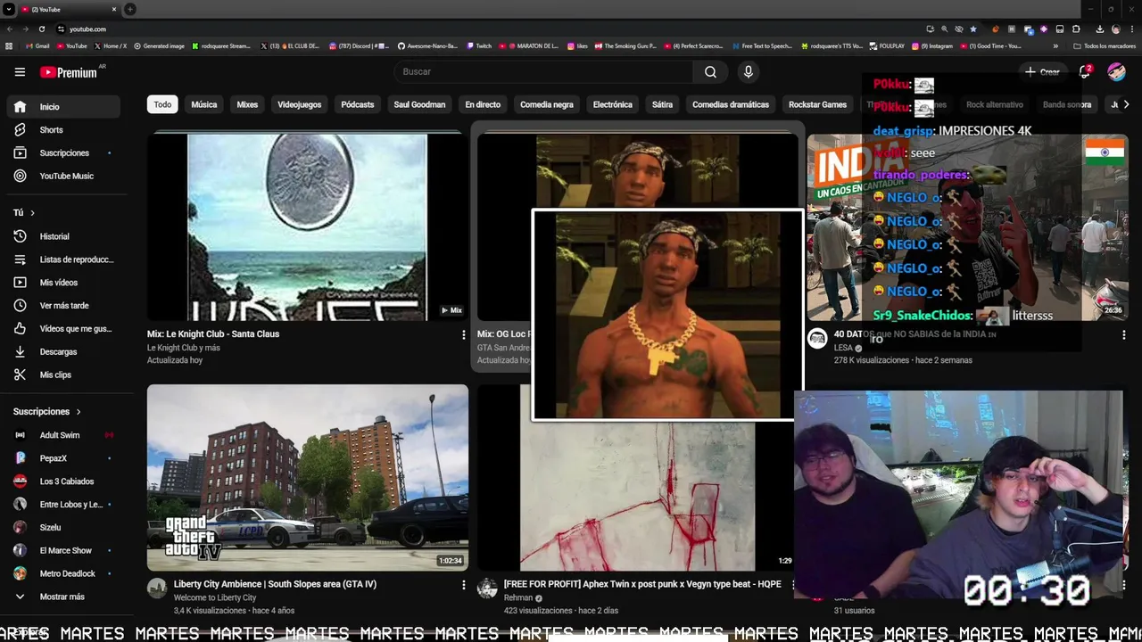Click the YouTube Premium logo

point(70,72)
